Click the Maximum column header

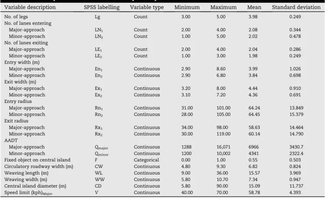pos(223,7)
